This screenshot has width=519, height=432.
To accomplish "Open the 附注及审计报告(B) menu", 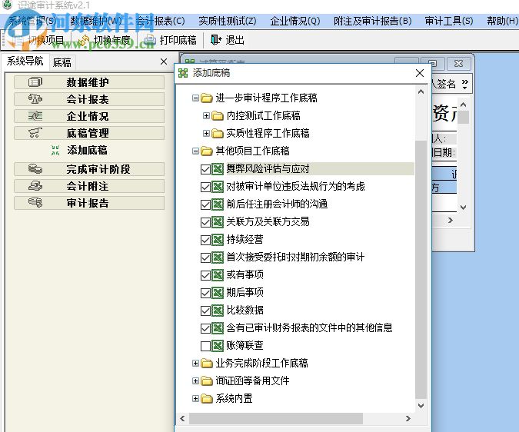I will pos(372,22).
